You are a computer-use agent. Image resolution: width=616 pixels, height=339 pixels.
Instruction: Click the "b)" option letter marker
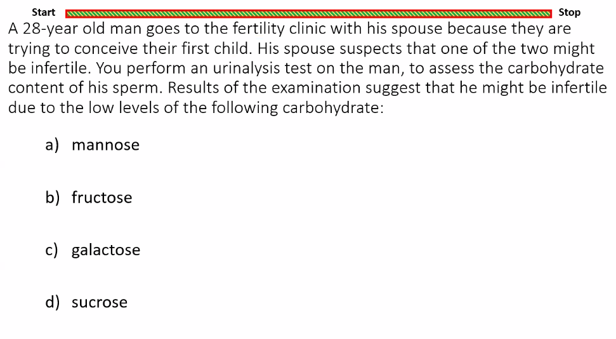(x=52, y=197)
